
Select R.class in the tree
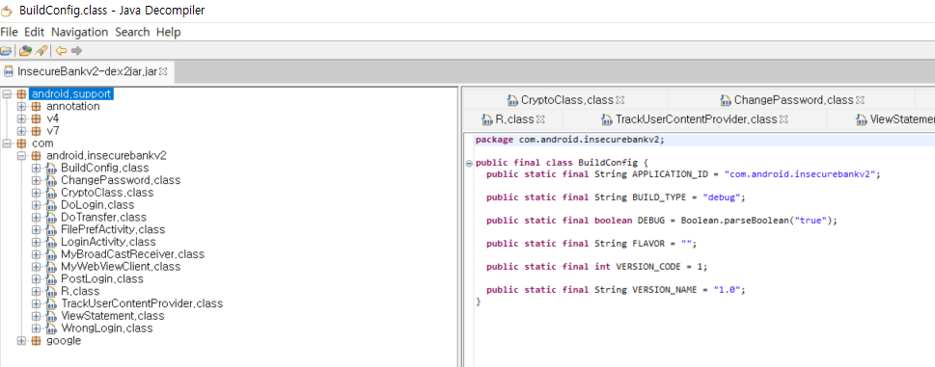[x=80, y=292]
